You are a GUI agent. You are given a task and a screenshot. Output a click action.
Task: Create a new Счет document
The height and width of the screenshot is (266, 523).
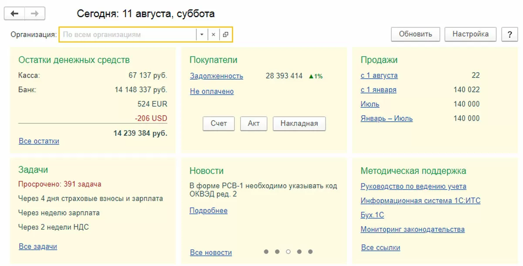[219, 124]
